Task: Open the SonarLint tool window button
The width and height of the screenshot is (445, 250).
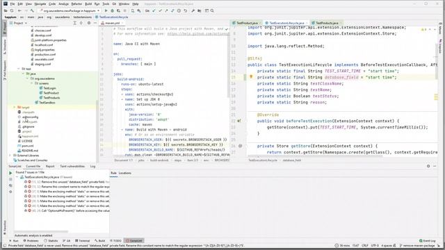Action: pyautogui.click(x=134, y=241)
